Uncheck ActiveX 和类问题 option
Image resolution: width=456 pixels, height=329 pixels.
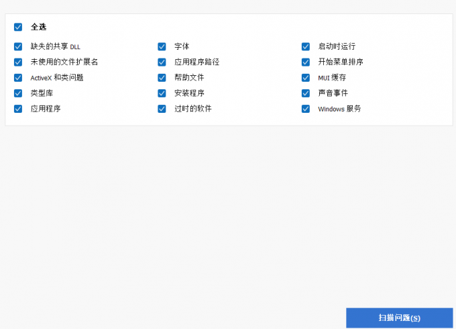coord(18,78)
